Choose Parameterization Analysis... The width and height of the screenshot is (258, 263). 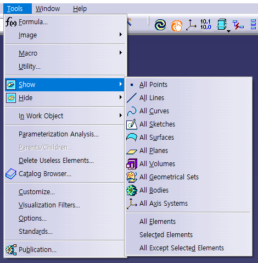point(65,134)
